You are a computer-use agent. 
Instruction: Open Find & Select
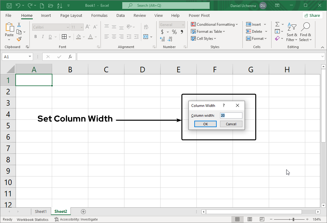305,32
